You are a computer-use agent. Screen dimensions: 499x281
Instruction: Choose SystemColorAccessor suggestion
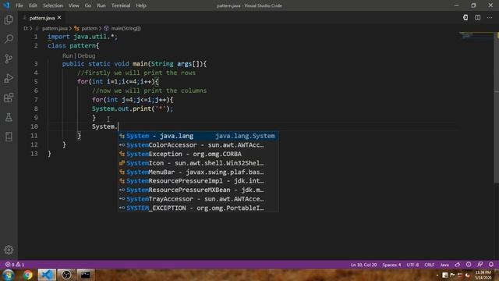click(198, 145)
